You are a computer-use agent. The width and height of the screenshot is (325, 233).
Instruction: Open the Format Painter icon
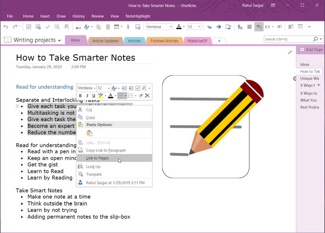coord(140,95)
